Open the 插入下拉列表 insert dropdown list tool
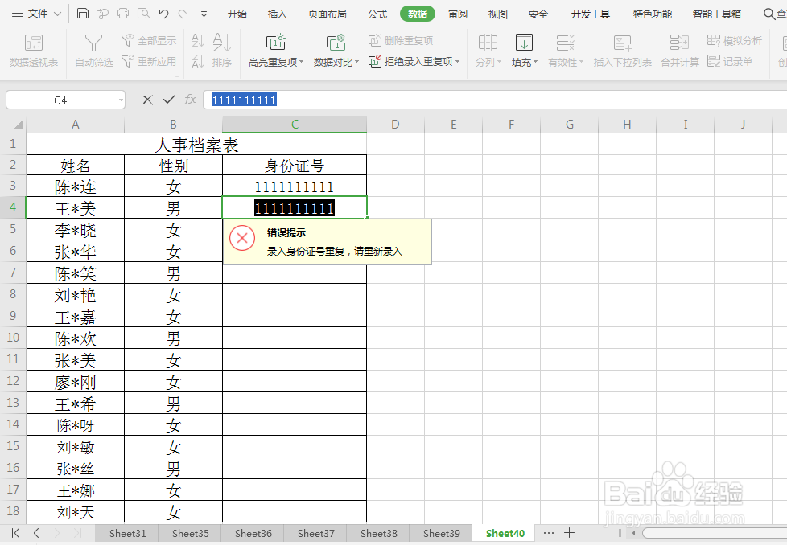Screen dimensions: 787x545 (624, 50)
